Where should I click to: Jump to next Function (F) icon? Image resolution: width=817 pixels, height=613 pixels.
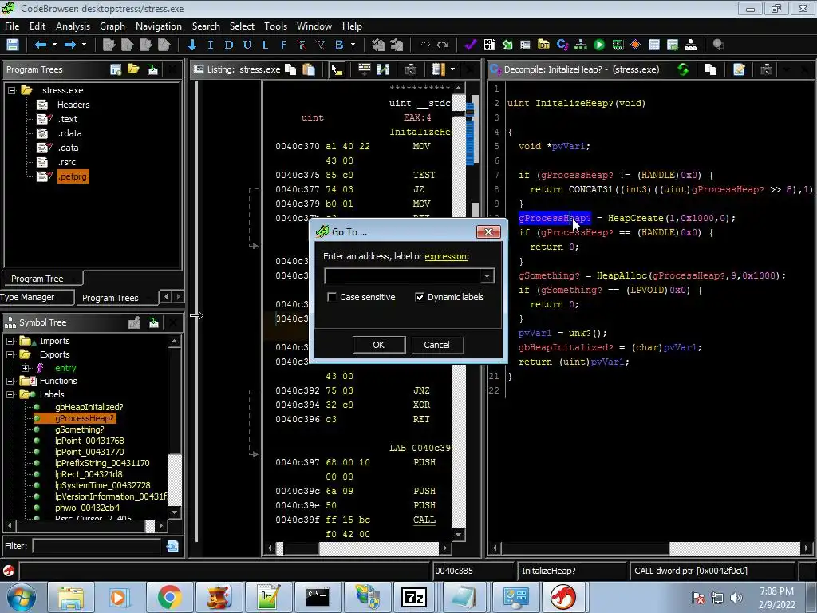point(283,45)
